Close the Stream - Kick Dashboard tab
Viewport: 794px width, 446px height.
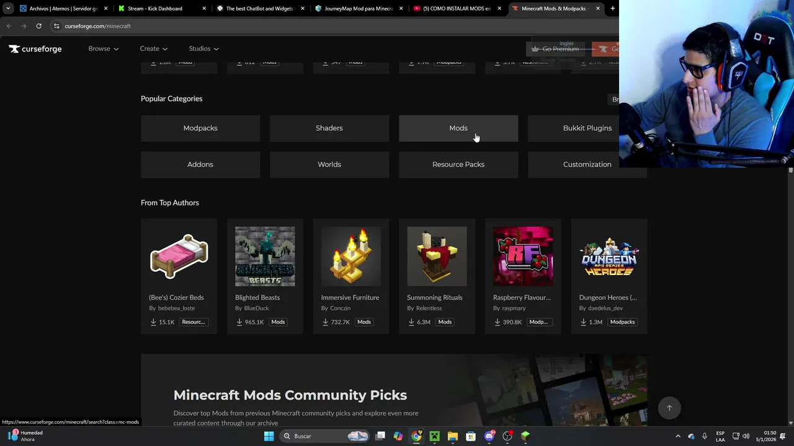(x=204, y=9)
